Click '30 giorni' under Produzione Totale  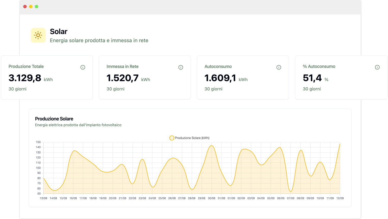(x=18, y=89)
